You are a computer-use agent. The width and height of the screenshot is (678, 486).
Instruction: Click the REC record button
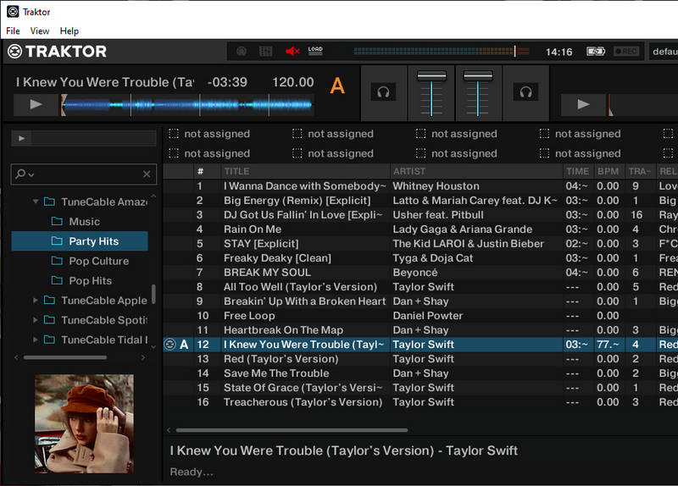pyautogui.click(x=626, y=52)
